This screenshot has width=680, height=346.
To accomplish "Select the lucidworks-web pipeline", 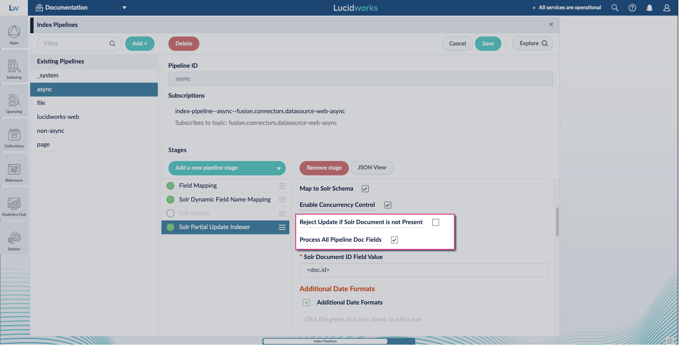I will [x=94, y=117].
